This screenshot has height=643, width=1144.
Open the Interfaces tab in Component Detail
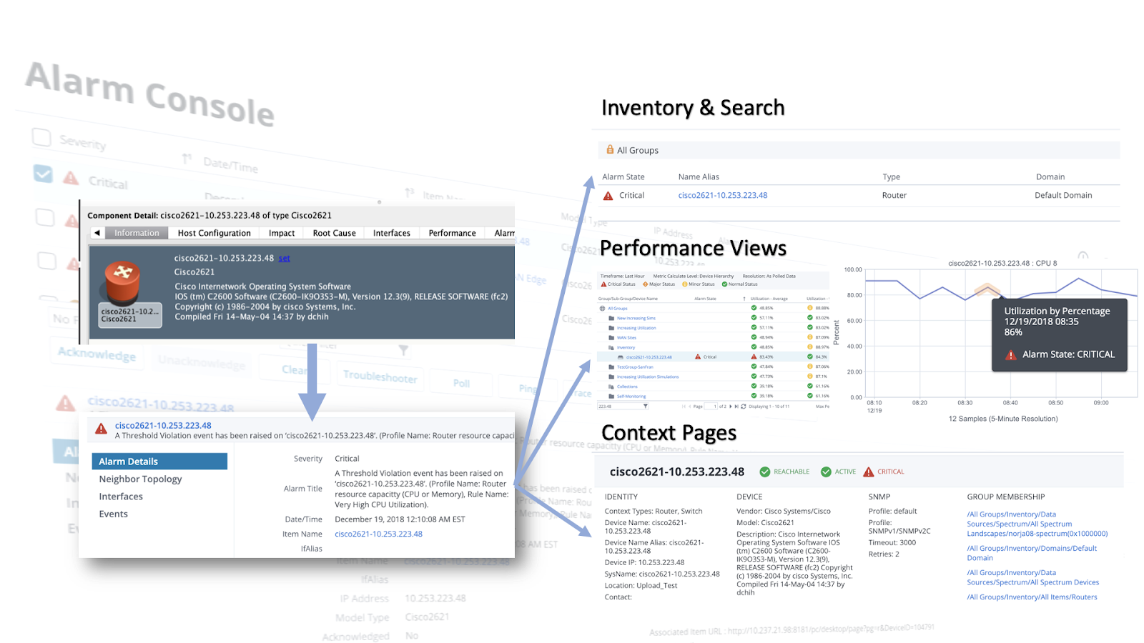pos(392,233)
